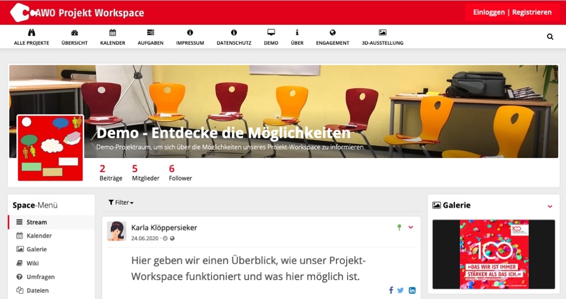566x299 pixels.
Task: Click Karla Klöppersieker's avatar
Action: click(117, 231)
